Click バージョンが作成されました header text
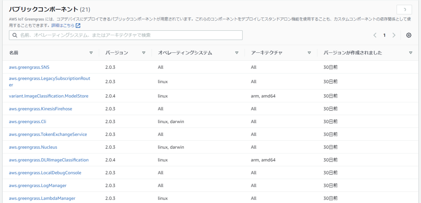This screenshot has width=421, height=203. 353,53
